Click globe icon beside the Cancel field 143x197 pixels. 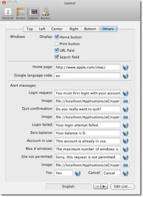click(126, 173)
